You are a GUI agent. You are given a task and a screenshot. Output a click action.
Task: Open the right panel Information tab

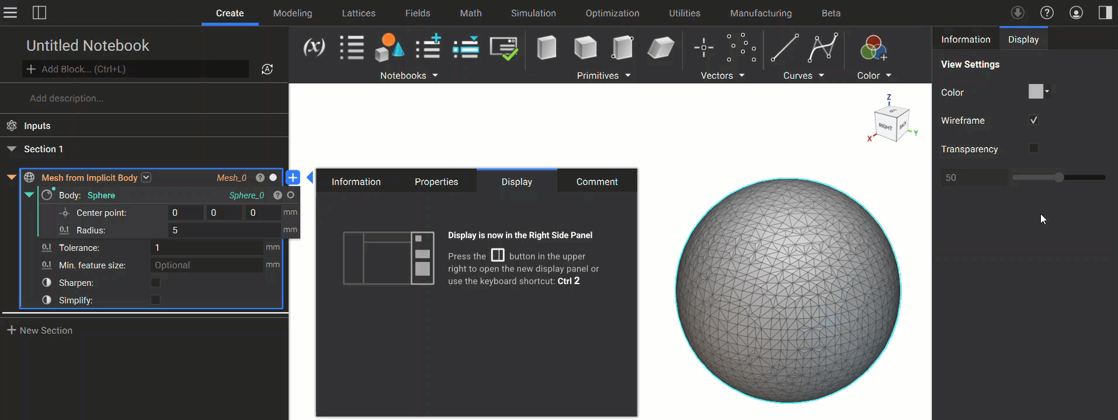966,39
